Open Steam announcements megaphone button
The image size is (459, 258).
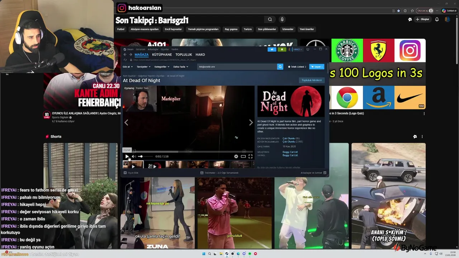[x=272, y=49]
